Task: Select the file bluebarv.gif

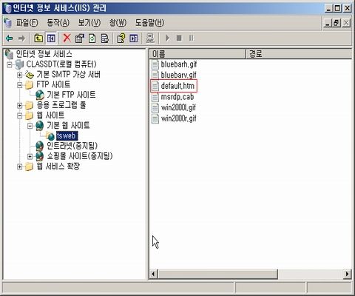Action: (x=178, y=75)
